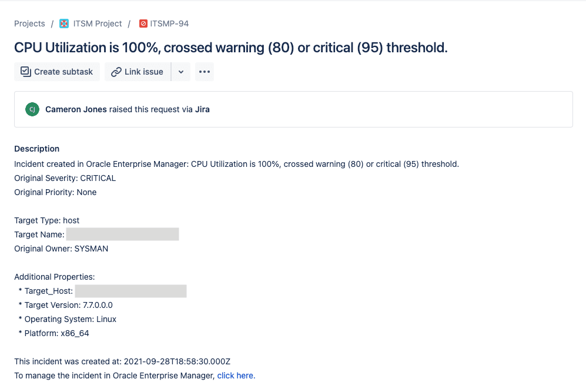Open the ellipsis more actions icon
The height and width of the screenshot is (389, 586).
tap(204, 71)
